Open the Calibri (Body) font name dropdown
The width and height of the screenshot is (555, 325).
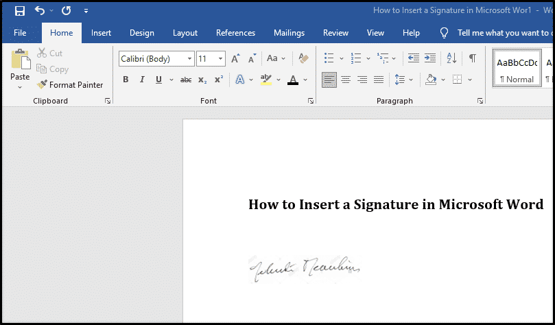click(x=189, y=59)
